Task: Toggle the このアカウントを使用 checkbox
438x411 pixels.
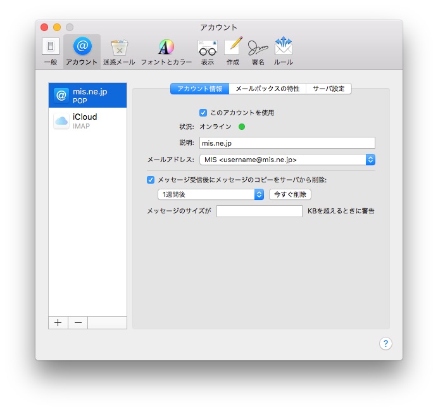Action: [x=203, y=113]
